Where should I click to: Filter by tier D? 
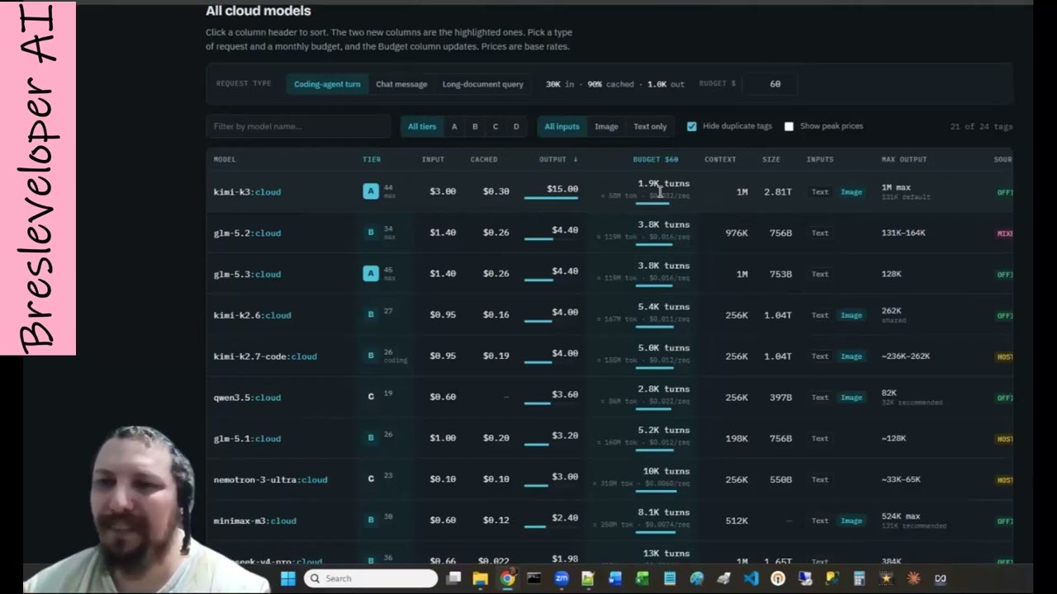(516, 126)
